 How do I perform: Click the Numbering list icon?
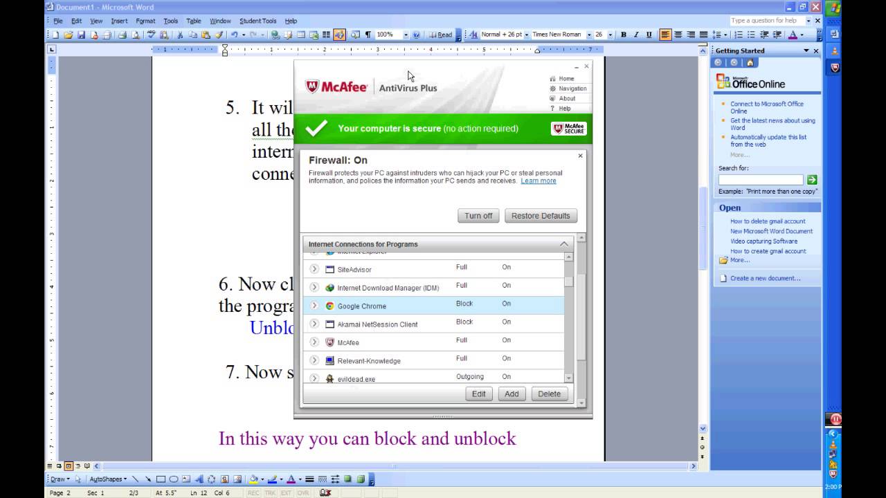739,35
